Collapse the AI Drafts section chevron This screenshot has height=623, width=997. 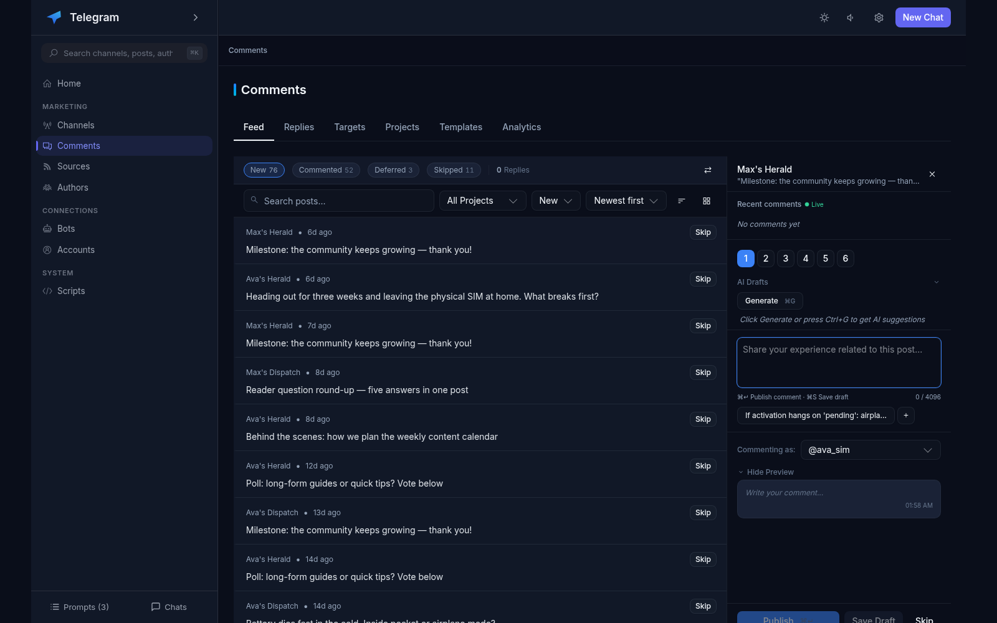tap(936, 282)
